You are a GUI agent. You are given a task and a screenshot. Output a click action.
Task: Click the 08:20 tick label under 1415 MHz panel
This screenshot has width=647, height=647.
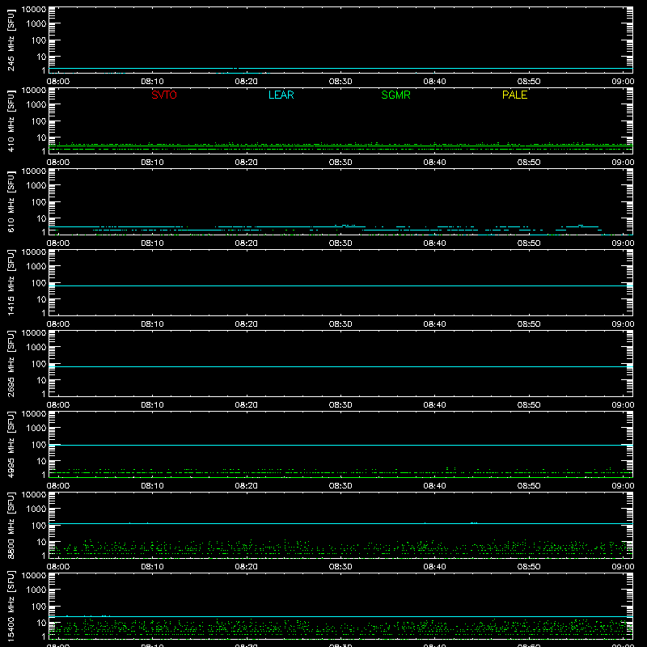point(247,324)
